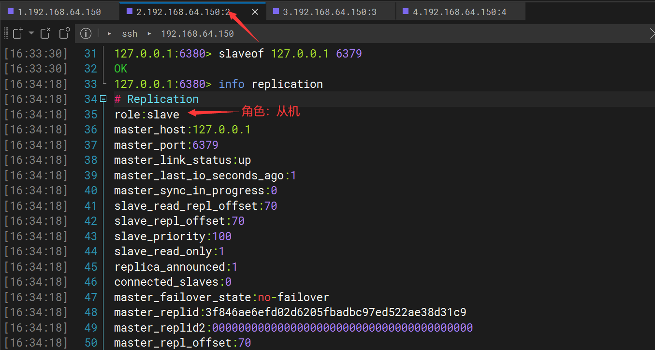Select the '# Replication' heading line
The image size is (655, 350).
[156, 99]
